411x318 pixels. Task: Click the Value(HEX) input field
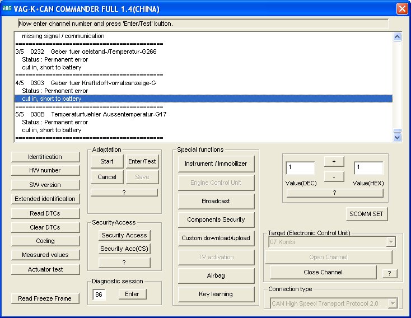(368, 168)
